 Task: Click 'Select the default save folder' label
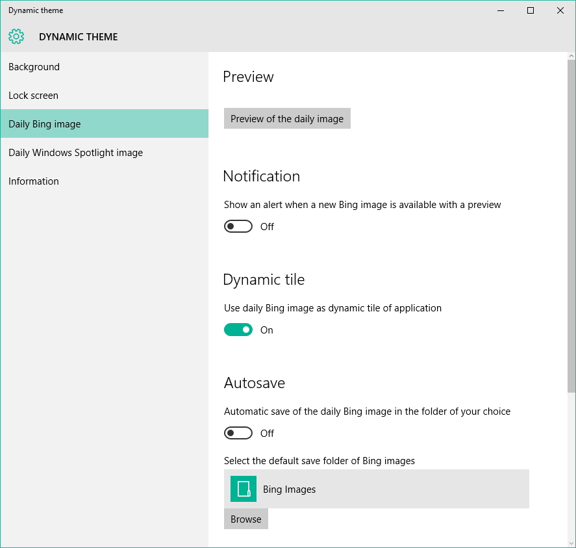pyautogui.click(x=319, y=461)
